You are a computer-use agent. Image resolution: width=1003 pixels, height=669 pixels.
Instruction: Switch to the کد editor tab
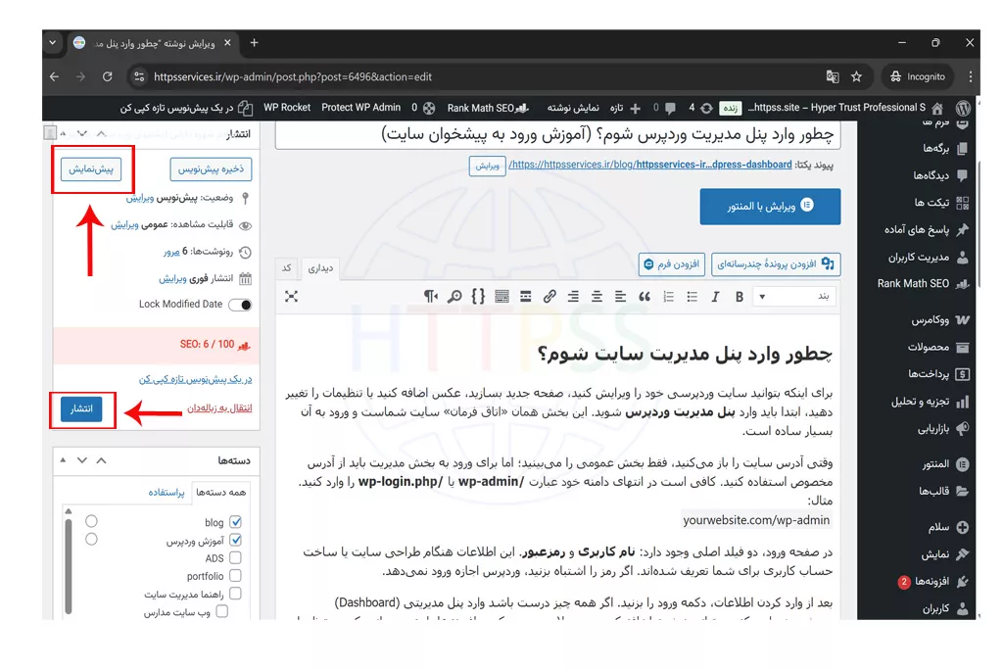tap(287, 267)
